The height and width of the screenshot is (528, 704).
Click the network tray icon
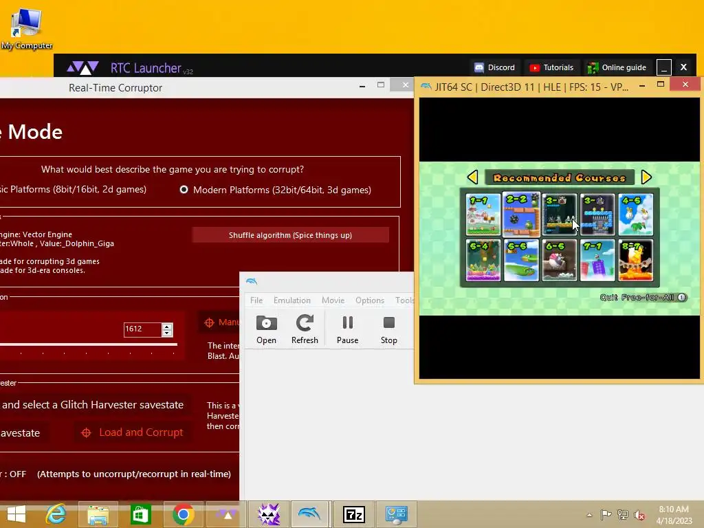[623, 515]
